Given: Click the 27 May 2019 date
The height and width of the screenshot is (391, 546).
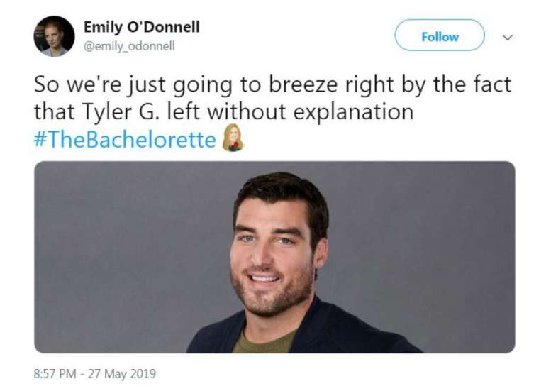Looking at the screenshot, I should (122, 373).
